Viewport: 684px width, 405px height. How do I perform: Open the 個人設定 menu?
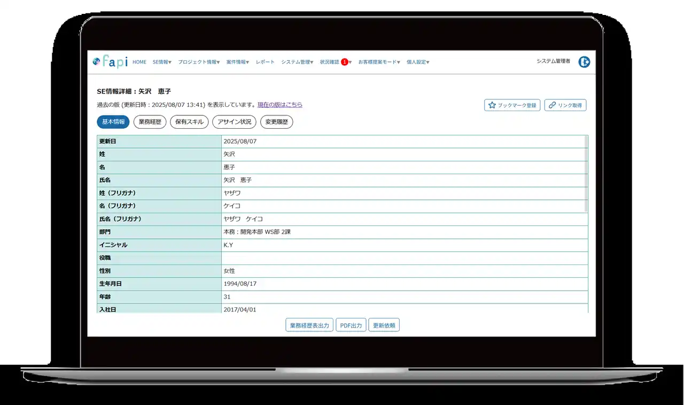(418, 62)
